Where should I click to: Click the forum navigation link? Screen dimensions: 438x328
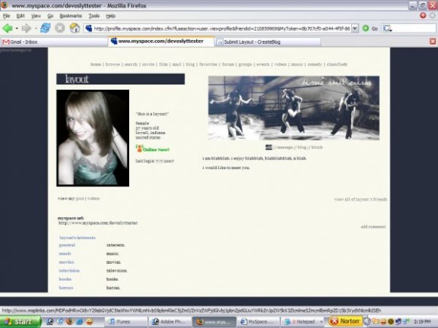click(228, 64)
